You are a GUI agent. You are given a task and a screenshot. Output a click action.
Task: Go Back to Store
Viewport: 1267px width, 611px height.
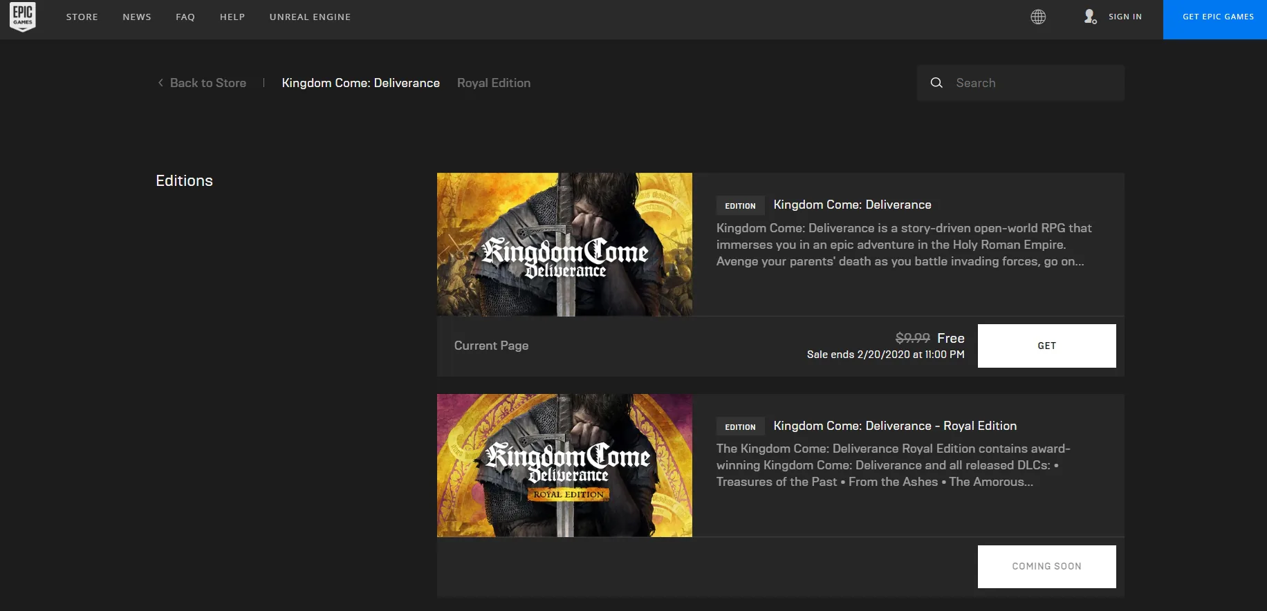208,83
